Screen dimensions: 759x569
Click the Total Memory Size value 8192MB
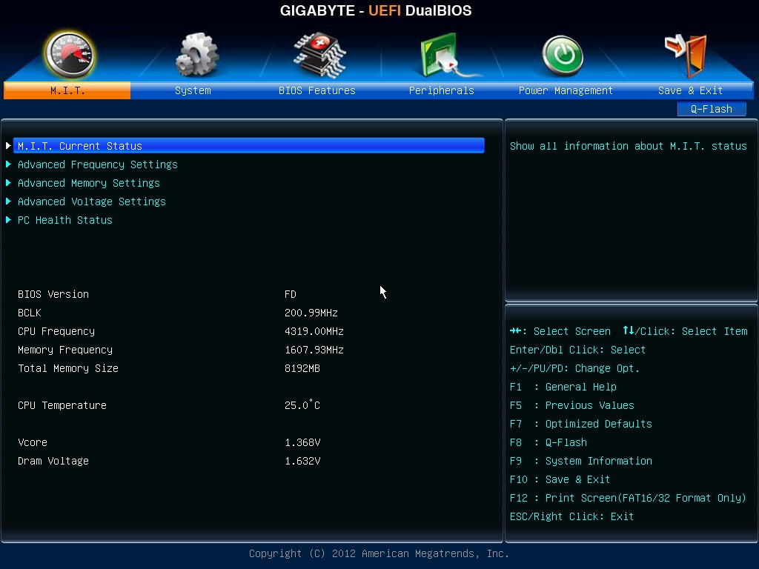pyautogui.click(x=302, y=368)
